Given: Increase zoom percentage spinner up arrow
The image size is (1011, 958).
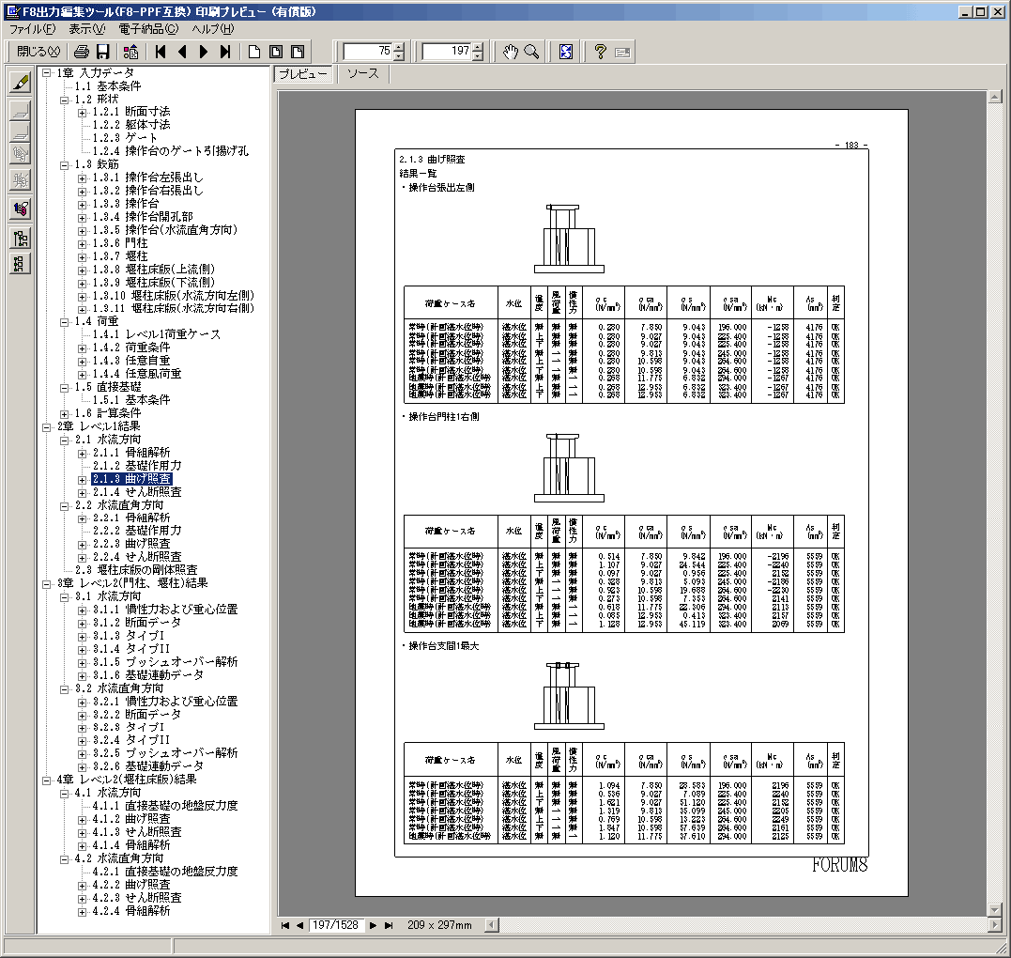Looking at the screenshot, I should point(399,47).
